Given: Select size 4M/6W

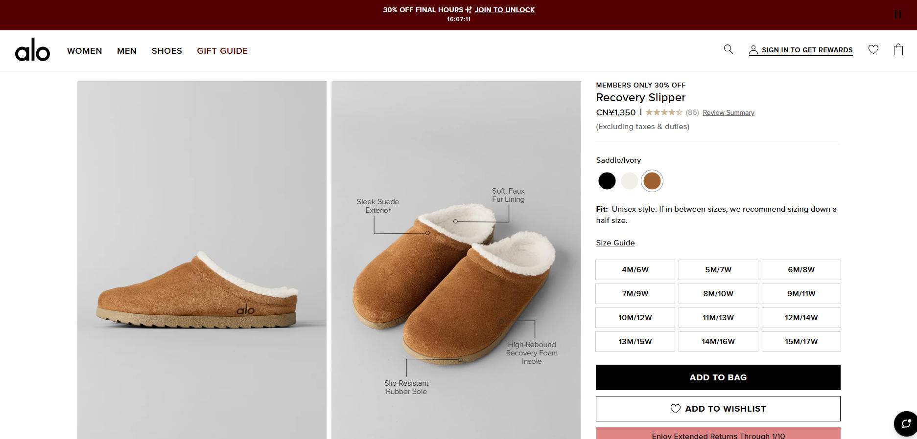Looking at the screenshot, I should [635, 270].
